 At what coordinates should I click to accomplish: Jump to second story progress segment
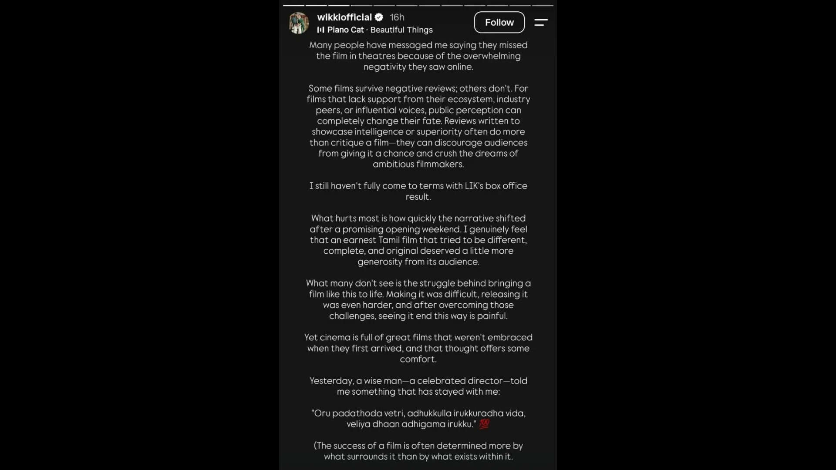316,5
